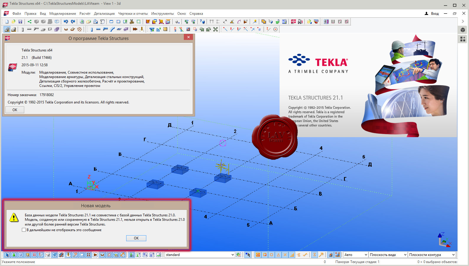Open the side pane grid-squares icon
The height and width of the screenshot is (266, 469).
pyautogui.click(x=463, y=39)
